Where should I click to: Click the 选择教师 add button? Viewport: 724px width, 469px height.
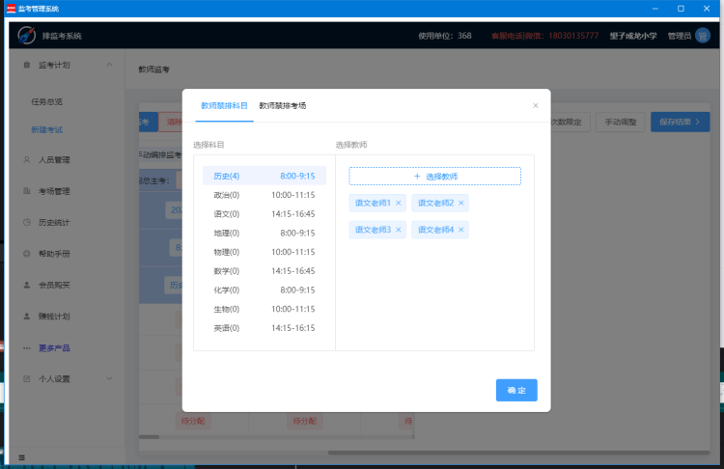tap(435, 177)
